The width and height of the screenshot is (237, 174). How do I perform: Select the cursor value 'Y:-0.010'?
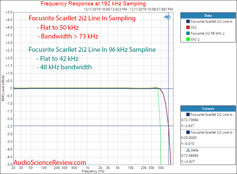[x=187, y=143]
